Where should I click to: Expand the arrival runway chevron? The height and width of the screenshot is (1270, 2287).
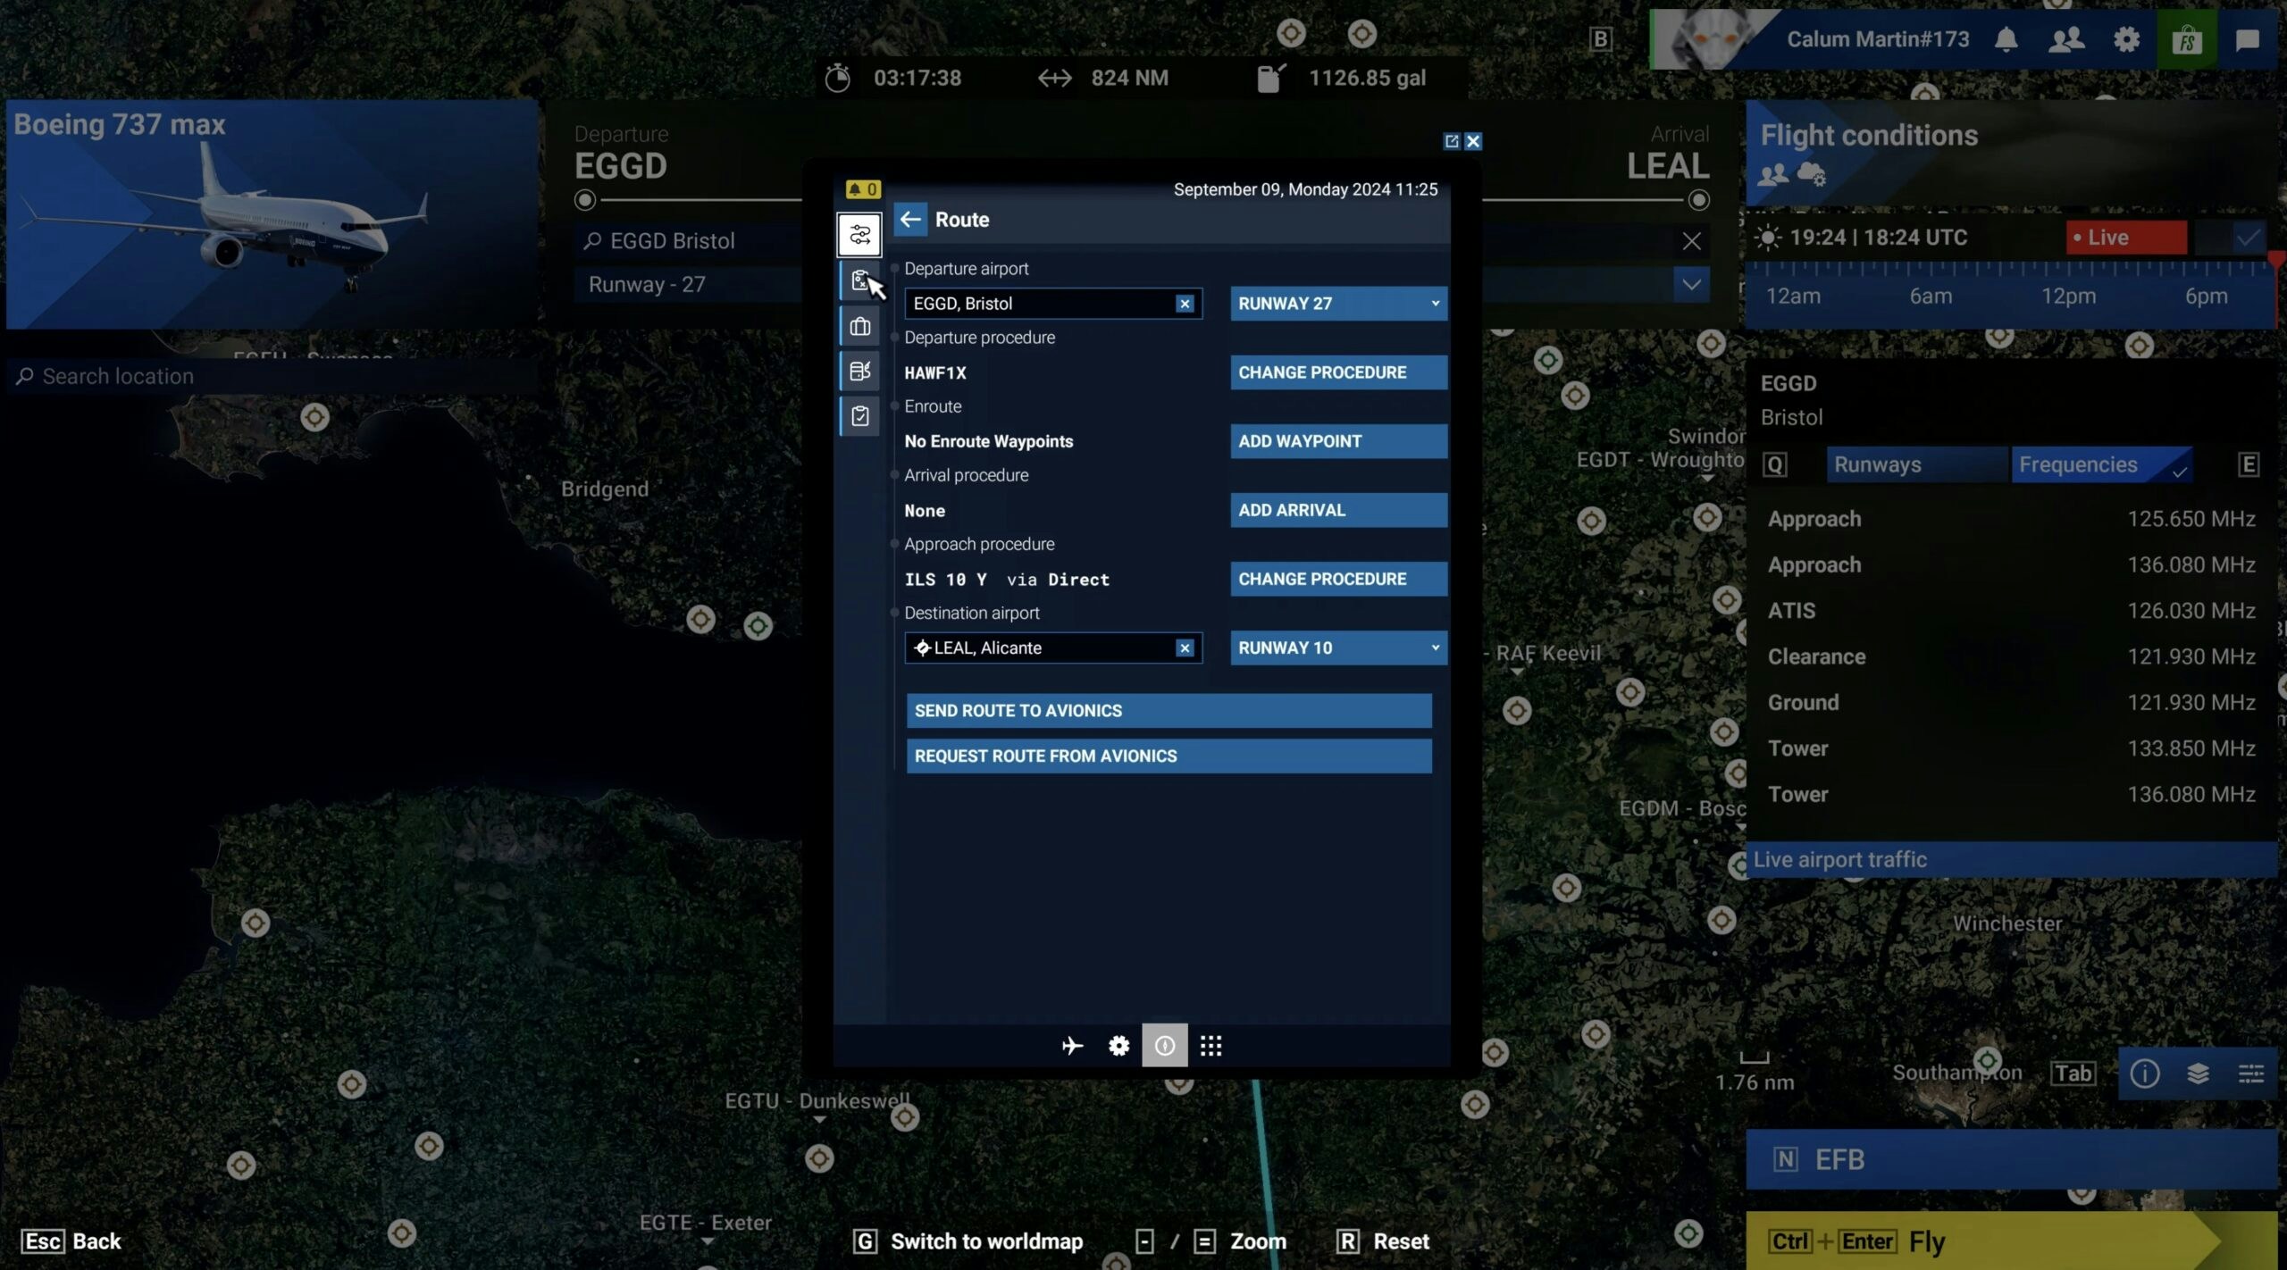[1691, 285]
